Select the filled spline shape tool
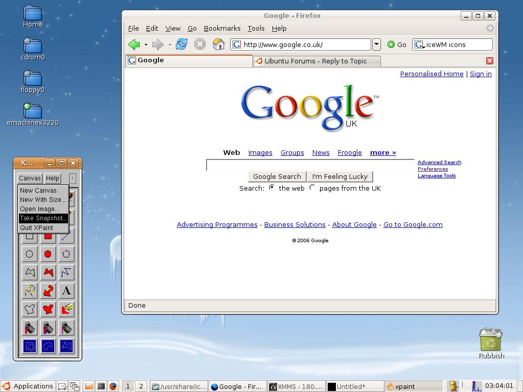The height and width of the screenshot is (392, 523). click(x=48, y=291)
